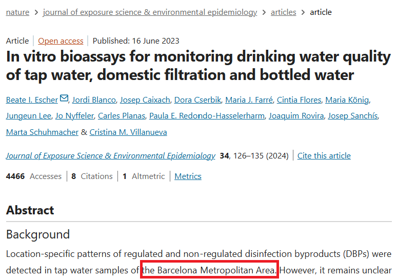
Task: Show author Jungeun Lee's info
Action: pyautogui.click(x=28, y=116)
